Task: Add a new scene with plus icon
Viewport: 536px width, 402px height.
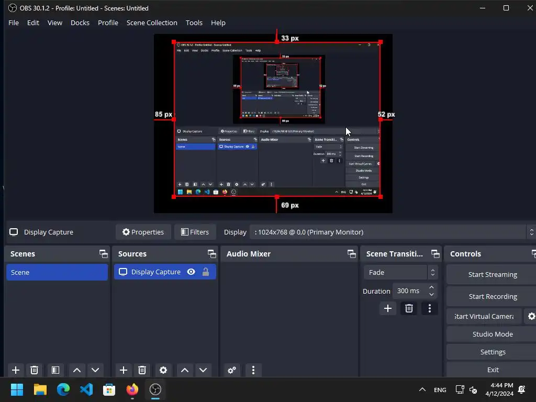Action: click(15, 370)
